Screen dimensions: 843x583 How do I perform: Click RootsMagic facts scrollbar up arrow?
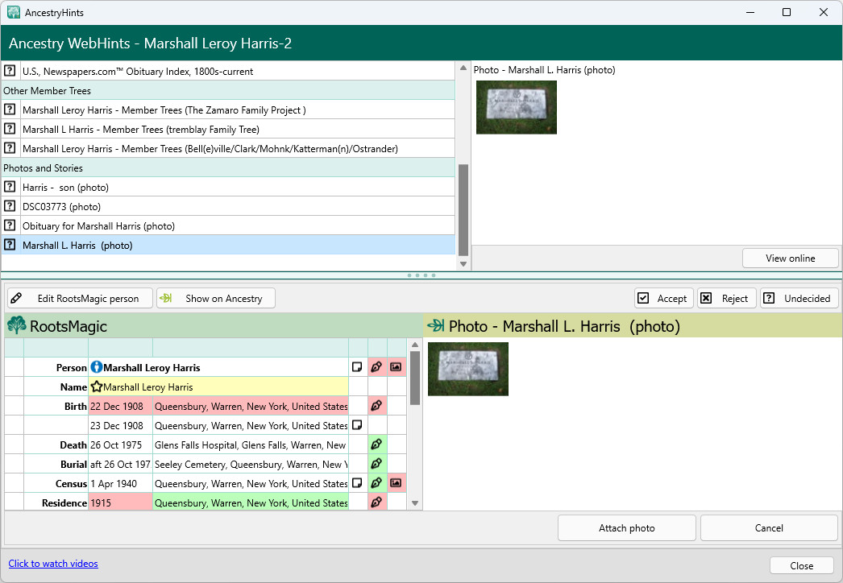coord(415,345)
